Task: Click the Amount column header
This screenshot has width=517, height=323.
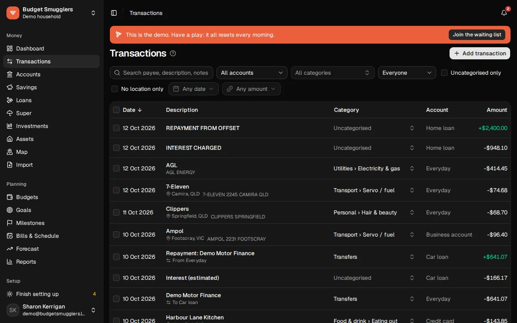Action: tap(497, 110)
